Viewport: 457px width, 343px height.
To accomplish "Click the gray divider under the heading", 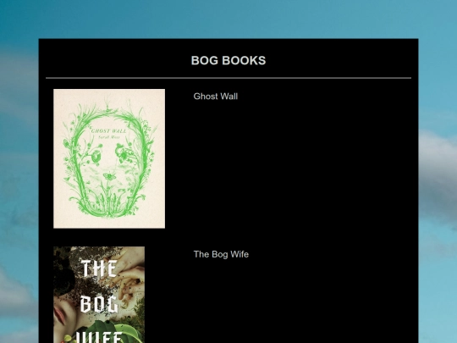I will point(228,78).
